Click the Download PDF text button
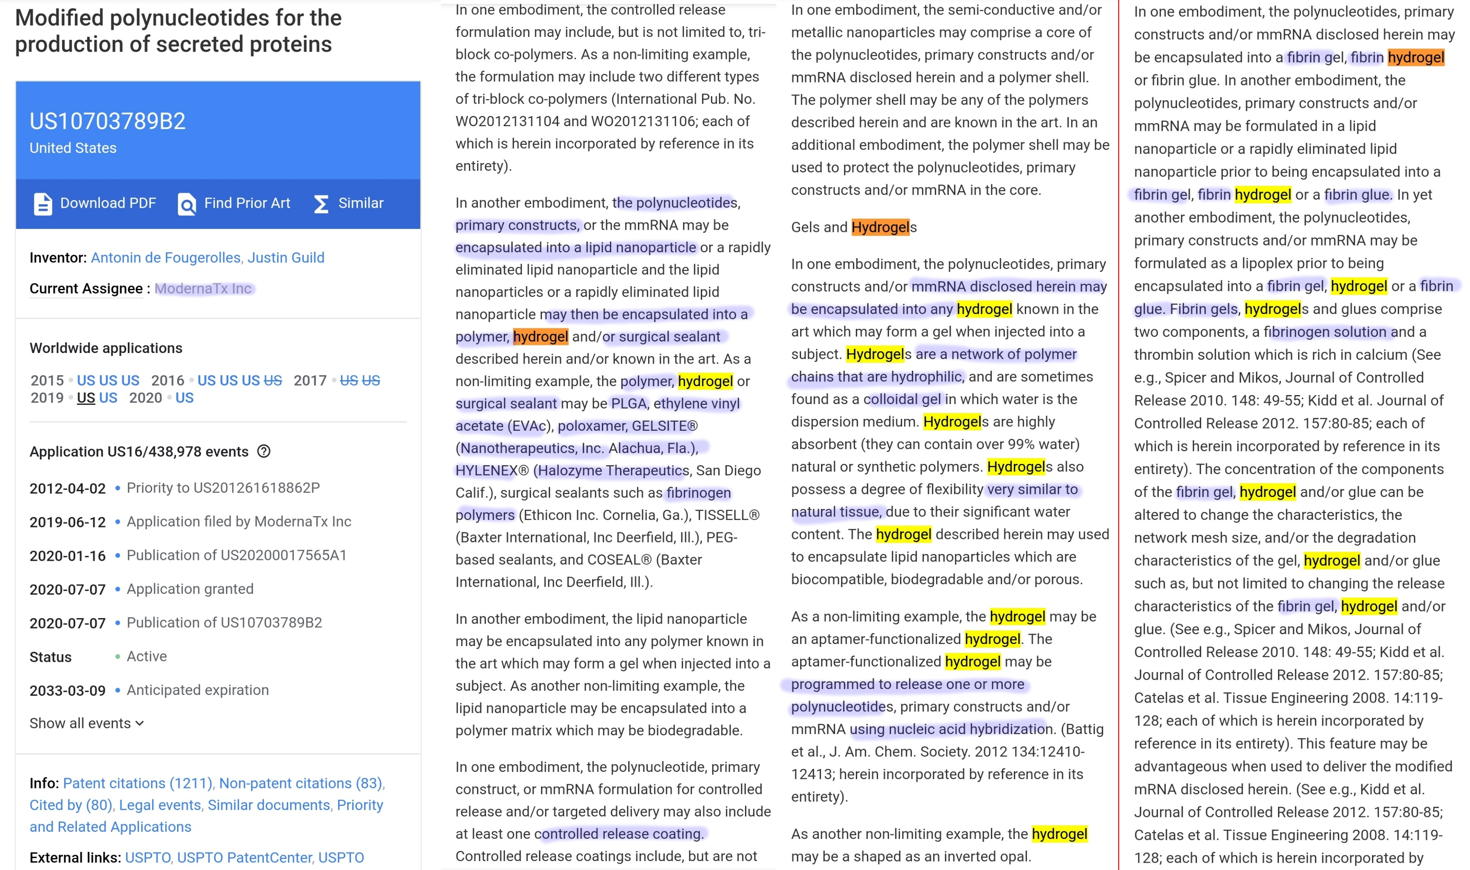Image resolution: width=1470 pixels, height=870 pixels. (108, 203)
